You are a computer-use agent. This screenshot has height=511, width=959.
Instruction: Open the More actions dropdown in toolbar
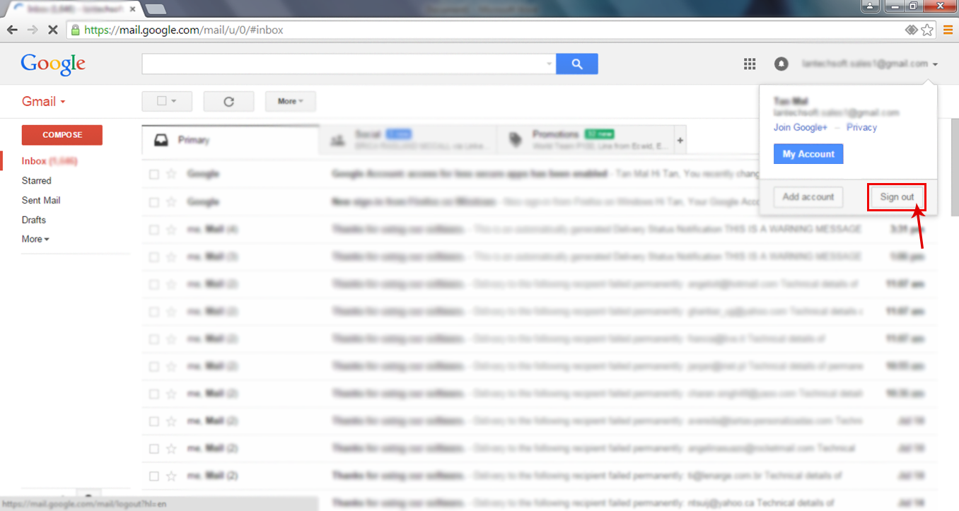click(291, 101)
